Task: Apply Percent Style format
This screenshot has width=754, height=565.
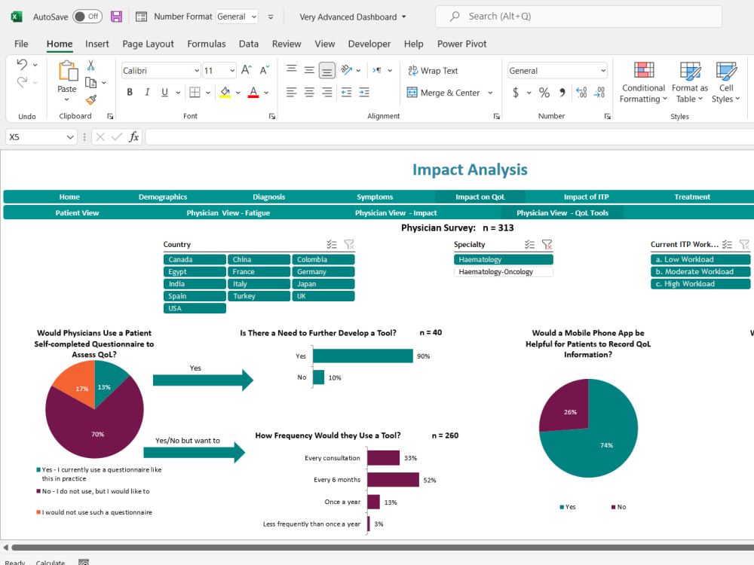Action: 544,92
